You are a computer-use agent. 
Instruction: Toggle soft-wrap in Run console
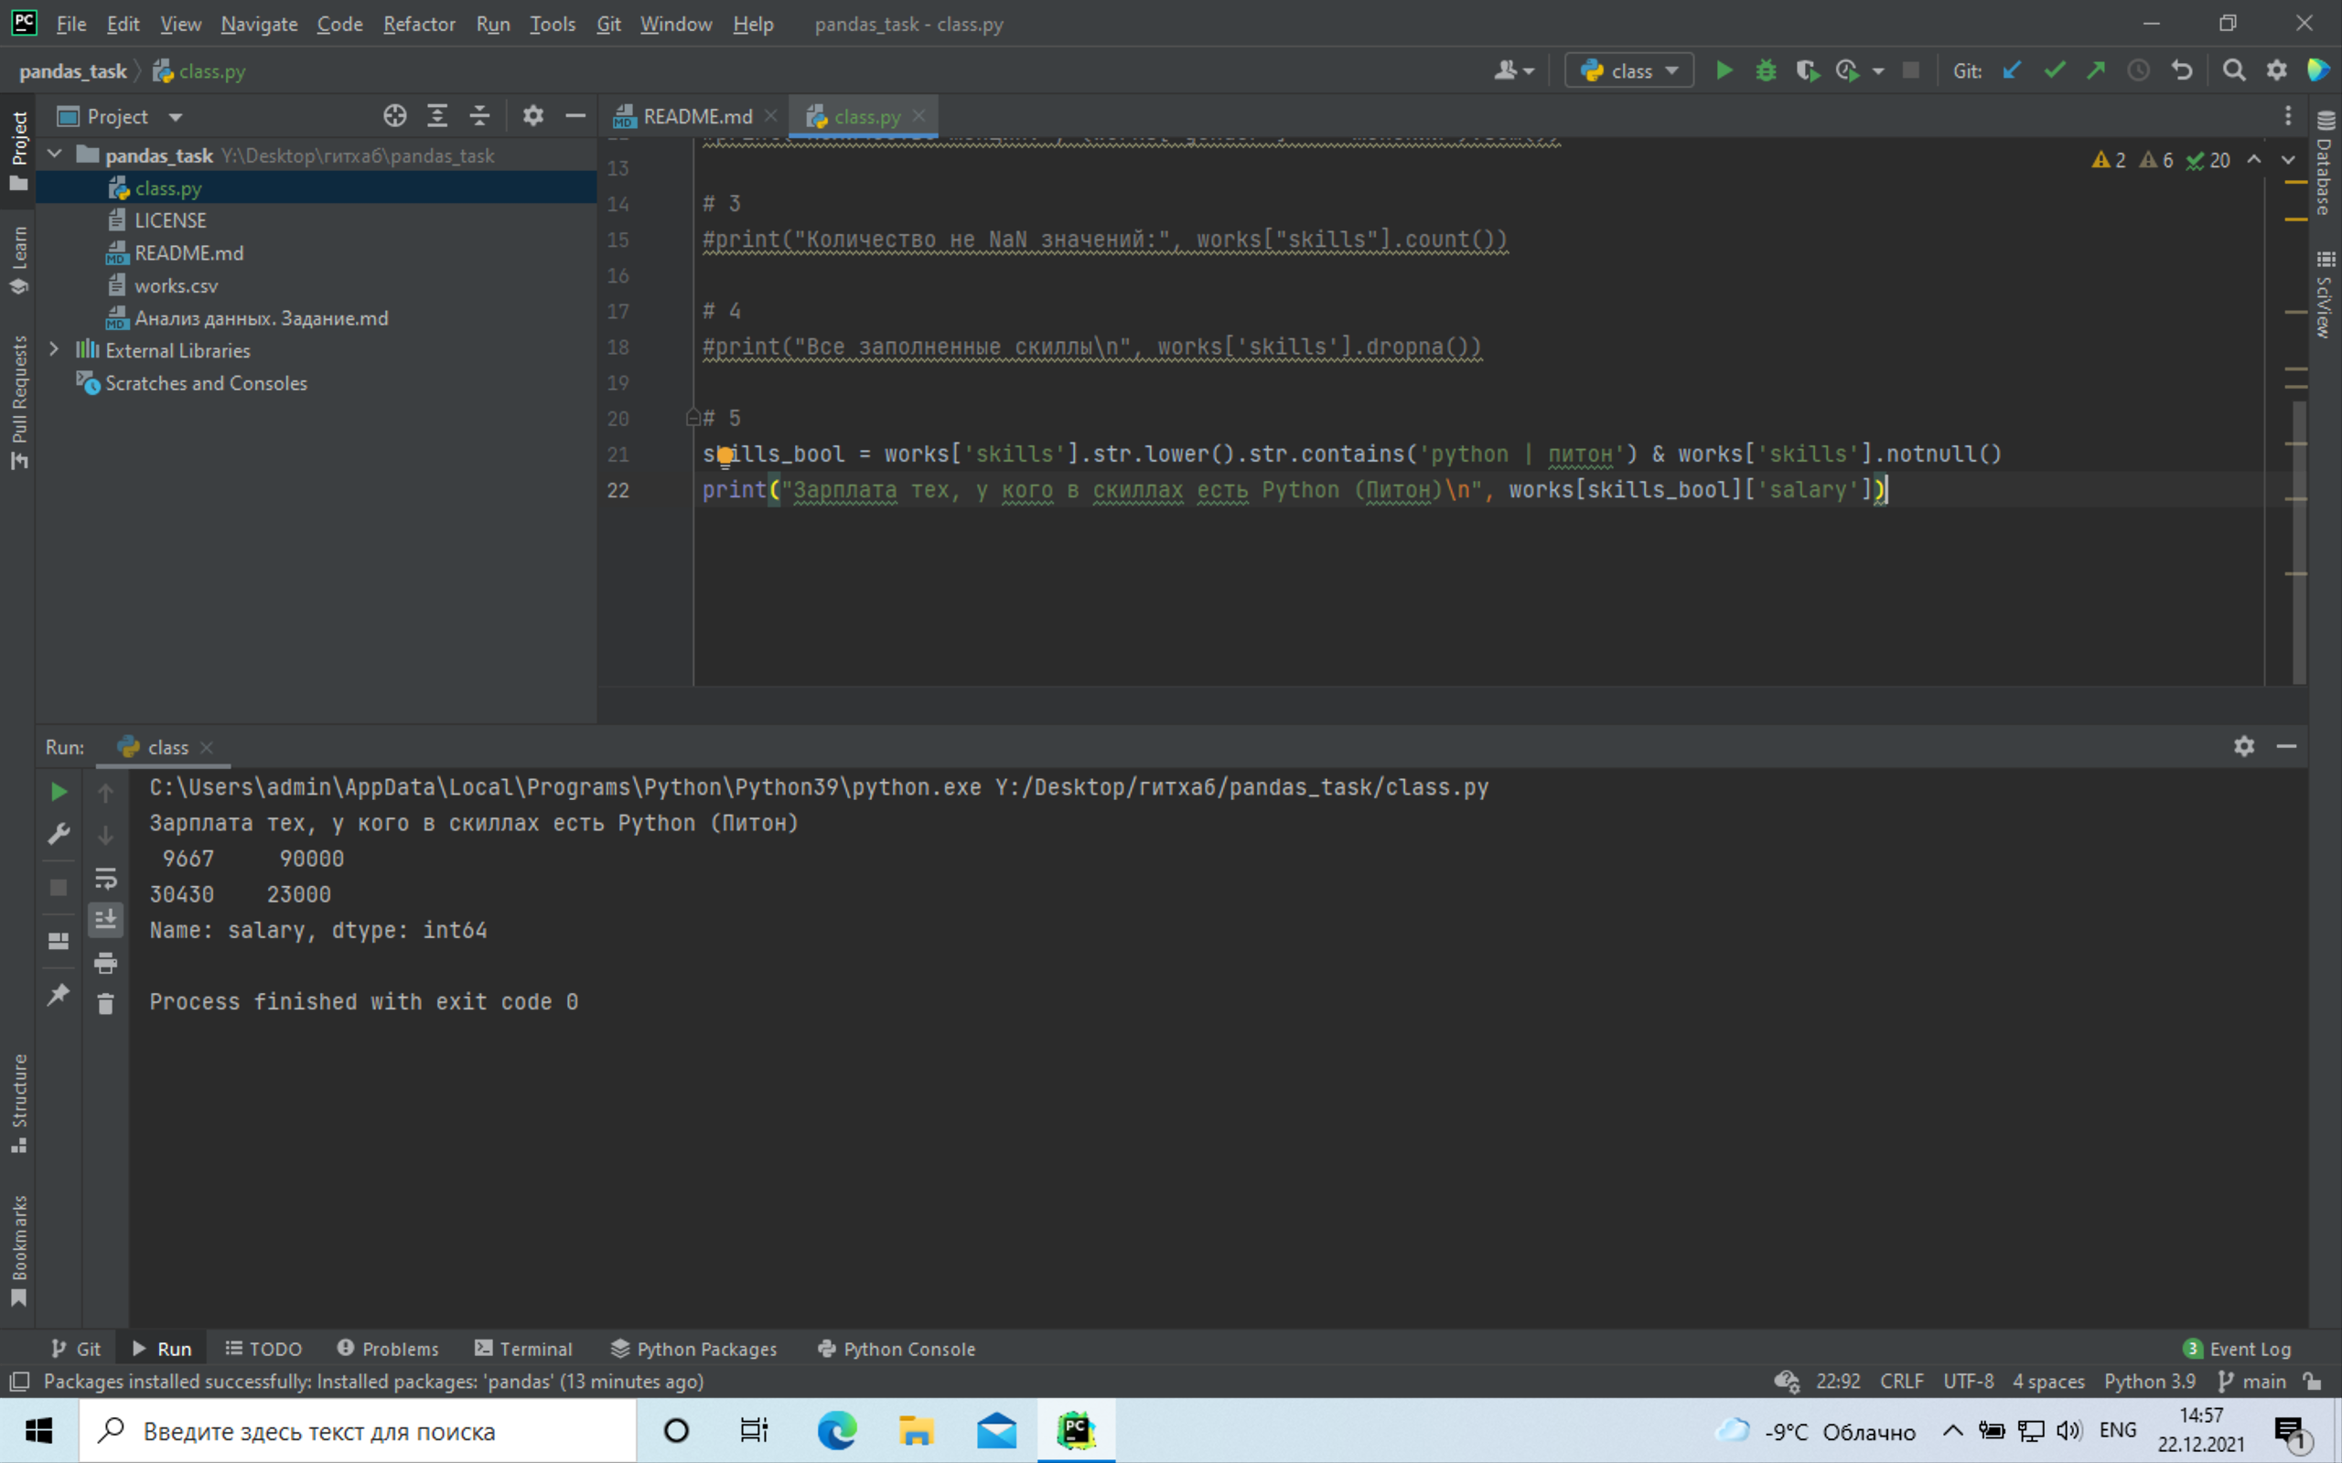pyautogui.click(x=105, y=878)
